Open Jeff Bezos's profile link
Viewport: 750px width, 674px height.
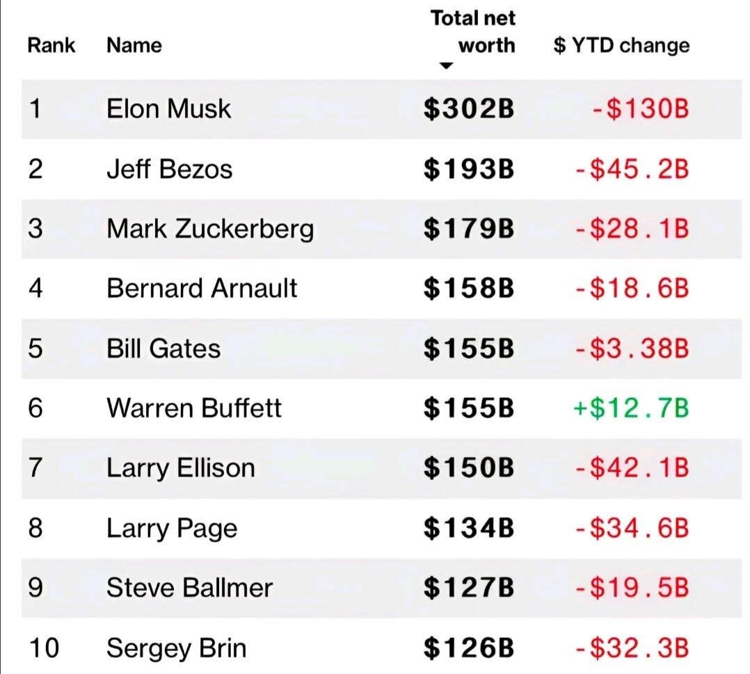coord(169,169)
